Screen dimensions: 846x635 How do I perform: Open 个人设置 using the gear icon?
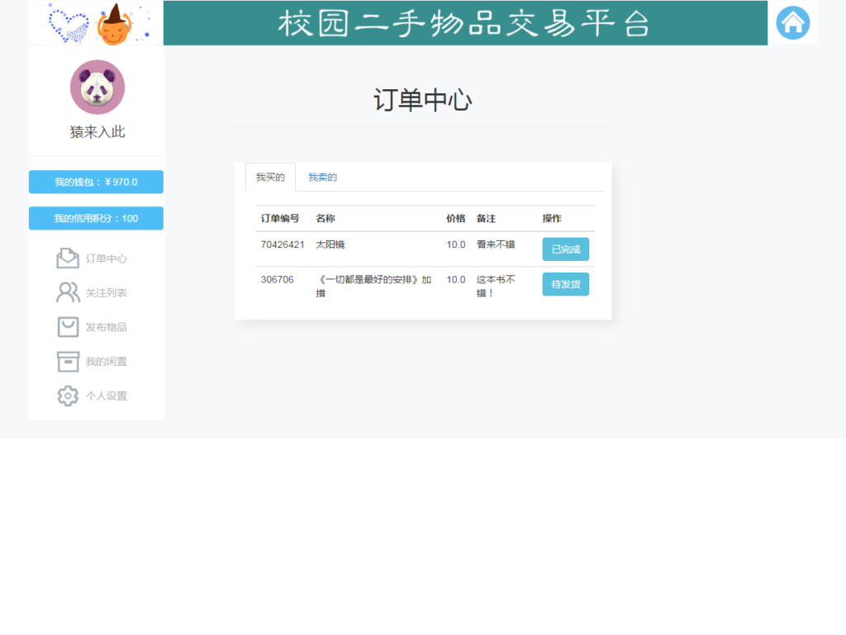pyautogui.click(x=68, y=396)
